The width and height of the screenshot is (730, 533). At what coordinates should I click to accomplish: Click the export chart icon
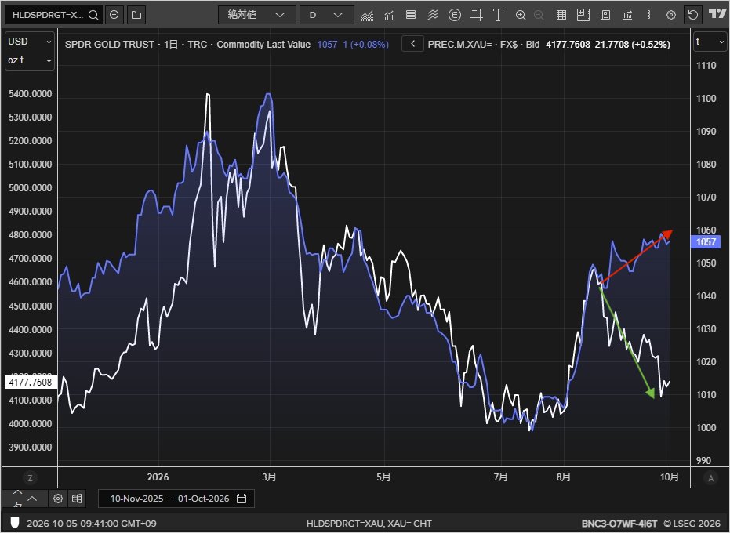(627, 15)
